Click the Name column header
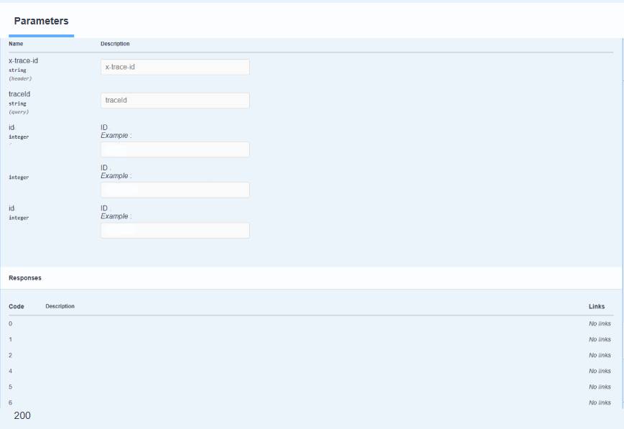 [x=16, y=44]
